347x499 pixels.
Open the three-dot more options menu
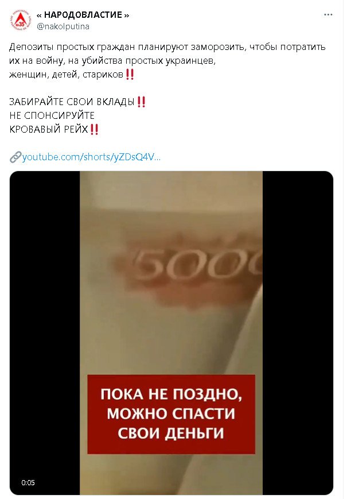coord(328,14)
